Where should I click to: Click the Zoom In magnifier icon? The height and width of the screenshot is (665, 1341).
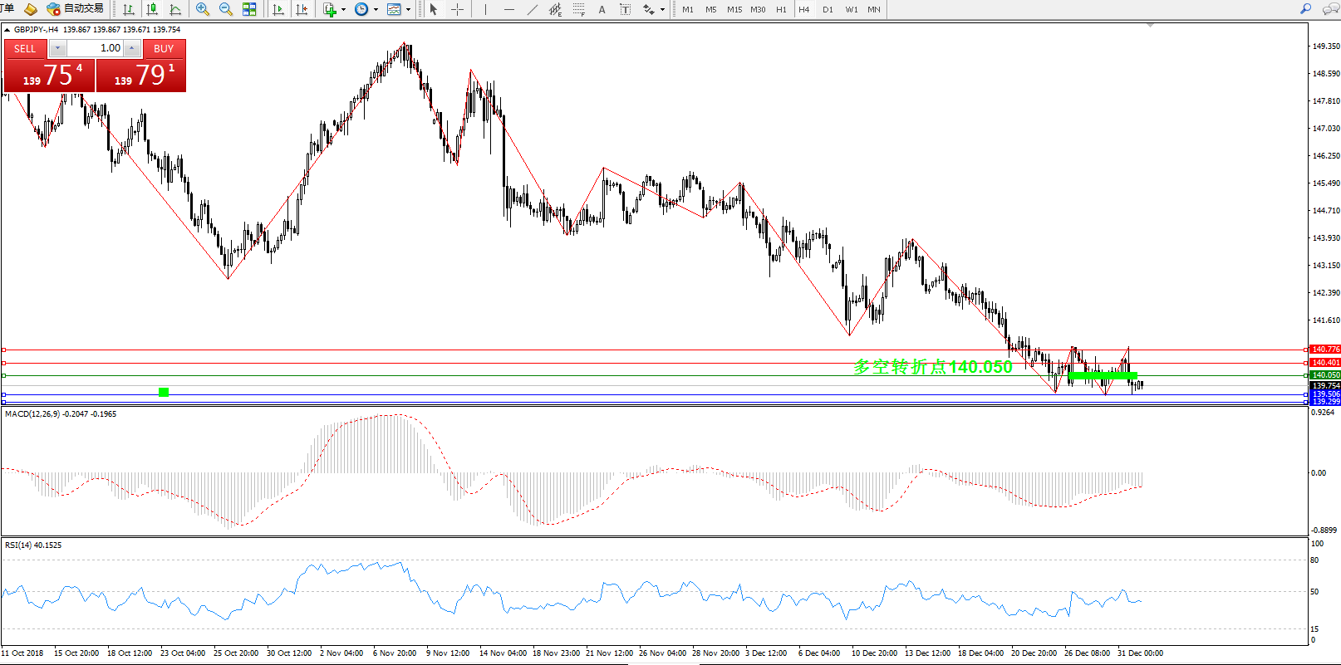click(202, 9)
